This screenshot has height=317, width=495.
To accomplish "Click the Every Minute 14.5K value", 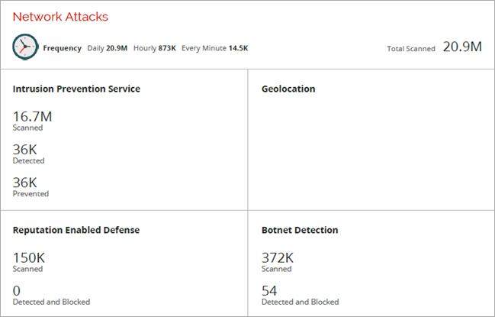I will 237,48.
